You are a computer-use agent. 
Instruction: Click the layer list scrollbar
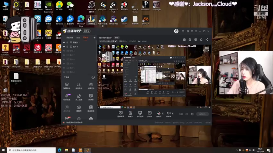(x=96, y=51)
